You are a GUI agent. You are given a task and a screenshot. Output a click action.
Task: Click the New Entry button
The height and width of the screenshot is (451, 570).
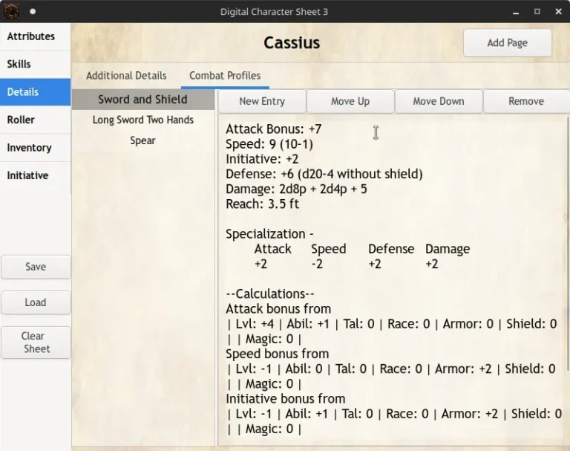pyautogui.click(x=262, y=101)
